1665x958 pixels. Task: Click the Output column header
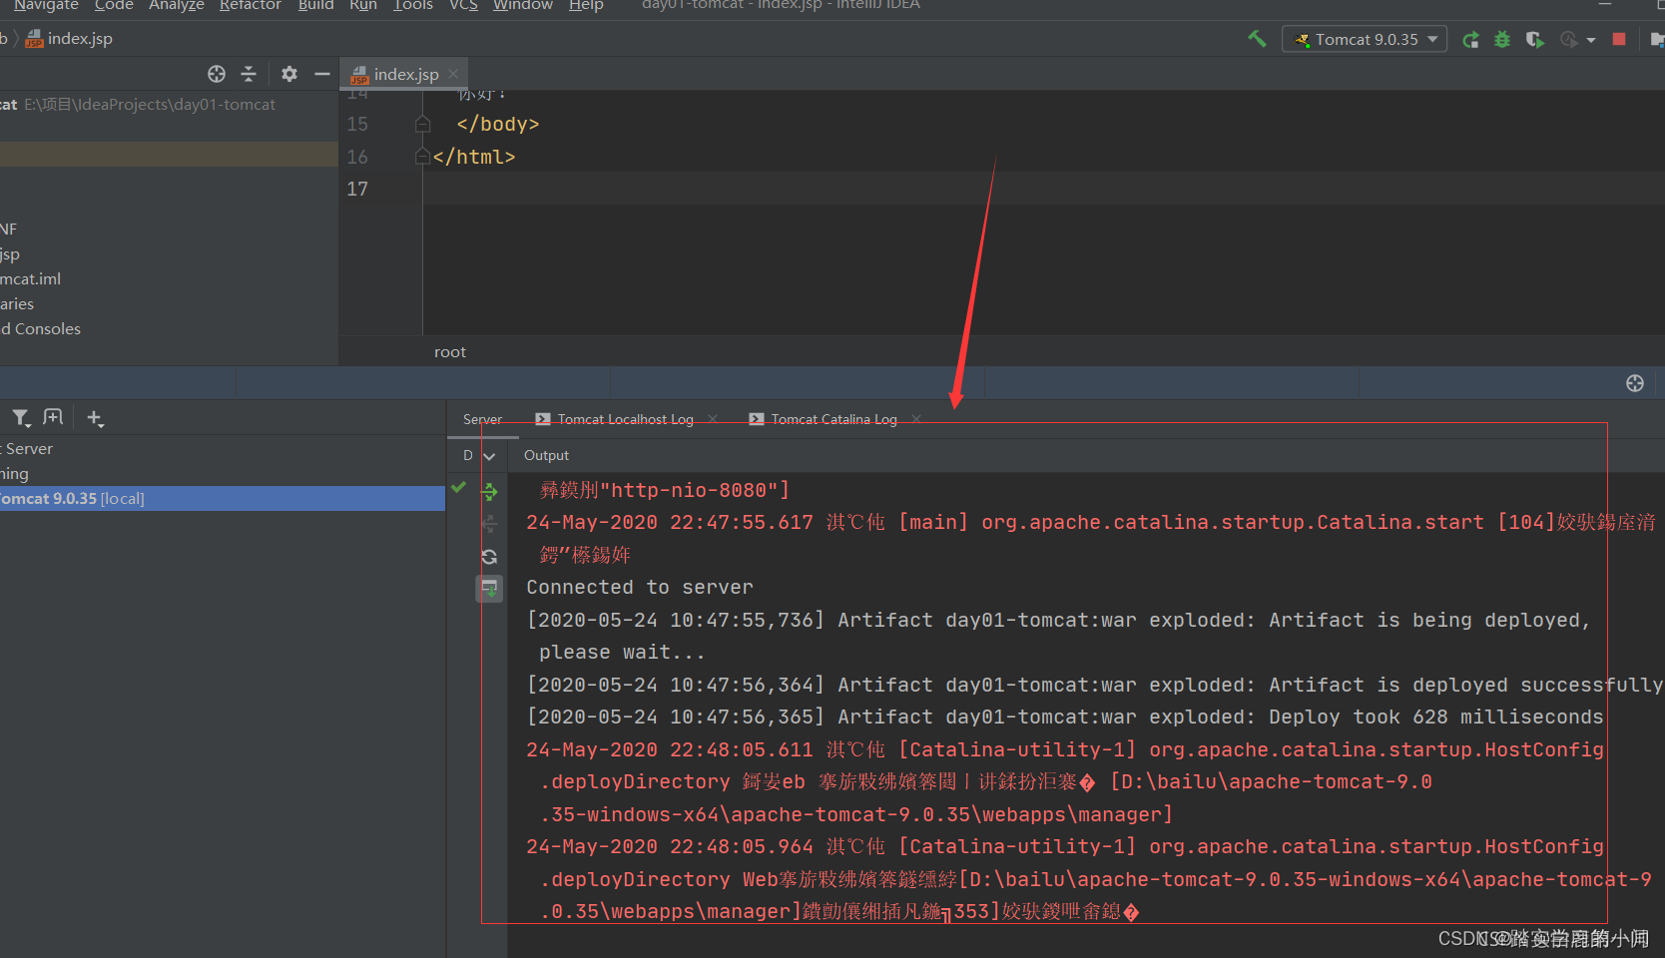546,455
